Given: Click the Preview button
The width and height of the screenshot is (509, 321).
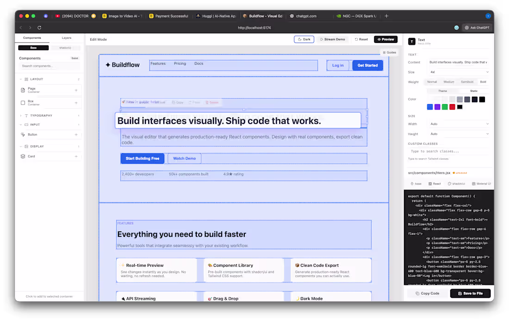Looking at the screenshot, I should point(385,39).
